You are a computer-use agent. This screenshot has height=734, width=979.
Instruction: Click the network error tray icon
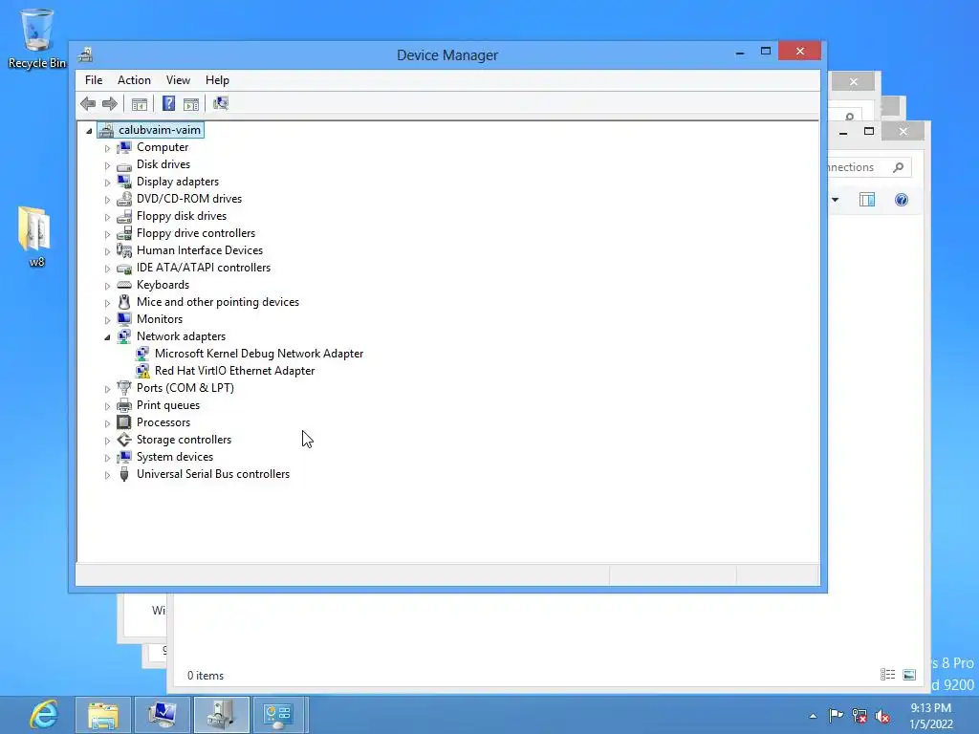859,716
